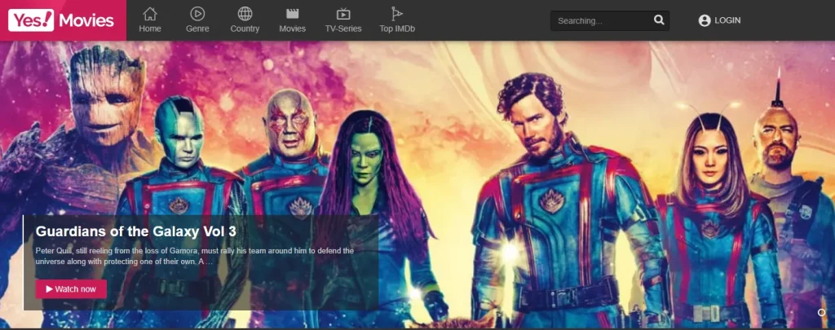Click the Yes! Movies logo
The height and width of the screenshot is (330, 835).
61,20
